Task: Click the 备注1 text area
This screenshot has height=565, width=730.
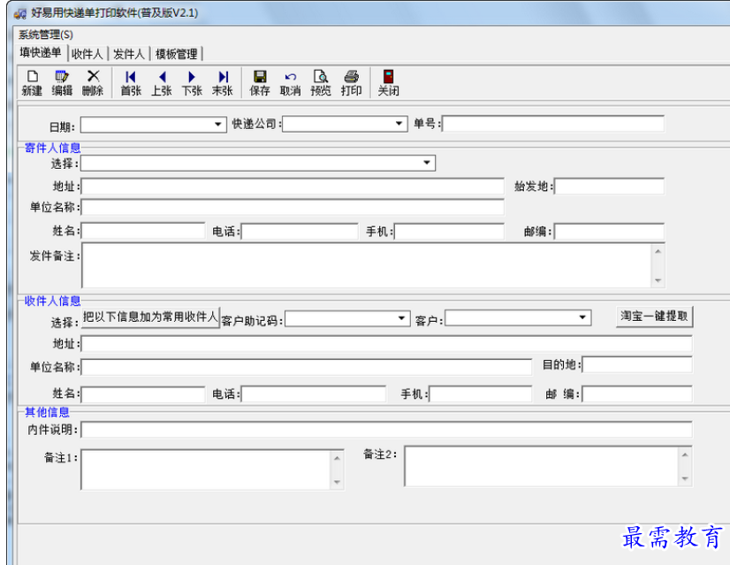Action: pyautogui.click(x=206, y=470)
